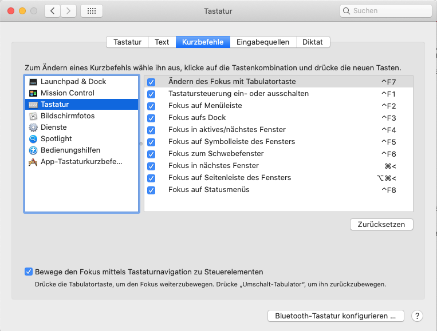Image resolution: width=437 pixels, height=331 pixels.
Task: Click the ⌥⌘< shortcut for Seitenleiste
Action: [x=387, y=178]
